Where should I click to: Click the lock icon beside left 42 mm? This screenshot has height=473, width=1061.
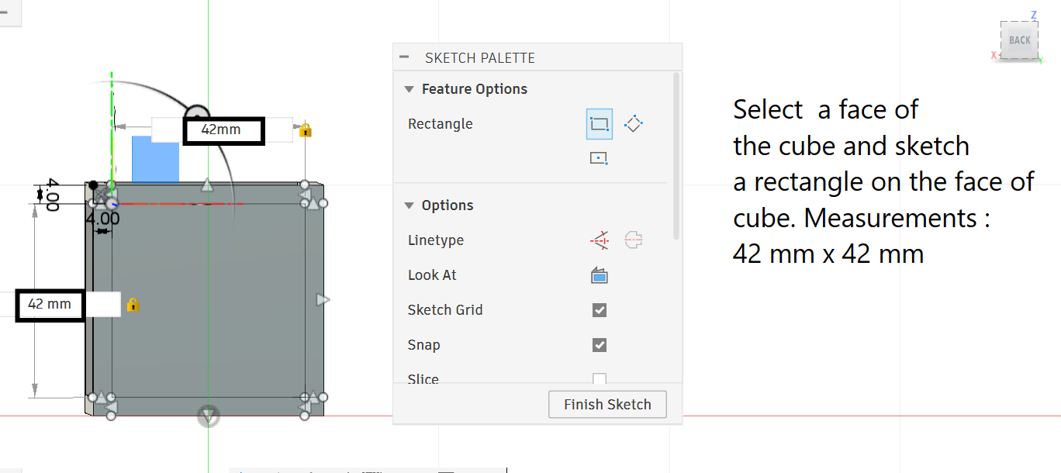[x=133, y=305]
